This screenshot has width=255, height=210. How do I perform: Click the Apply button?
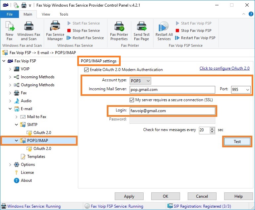(129, 196)
